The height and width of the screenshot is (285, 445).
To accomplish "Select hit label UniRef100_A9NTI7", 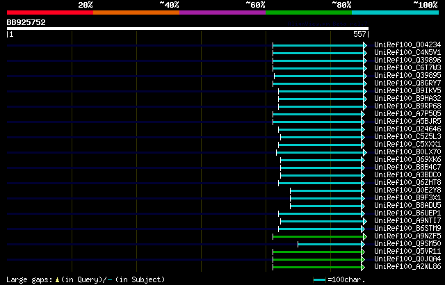I will click(x=407, y=221).
